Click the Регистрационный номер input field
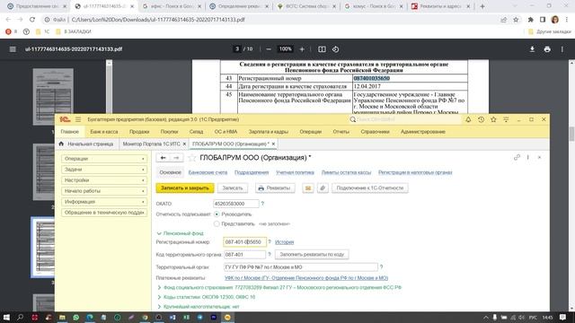Screen dimensions: 575x323 pyautogui.click(x=244, y=242)
